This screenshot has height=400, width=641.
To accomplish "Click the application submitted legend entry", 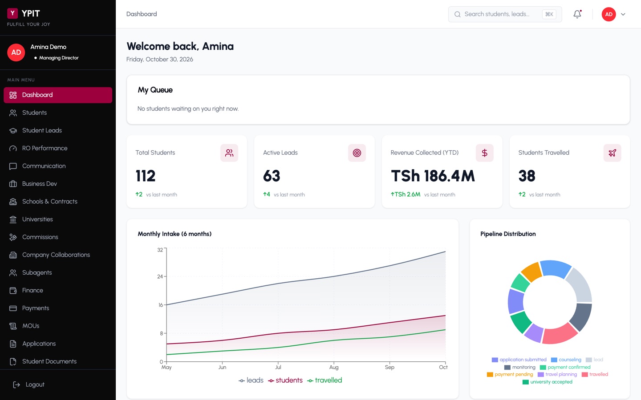I will [x=519, y=360].
